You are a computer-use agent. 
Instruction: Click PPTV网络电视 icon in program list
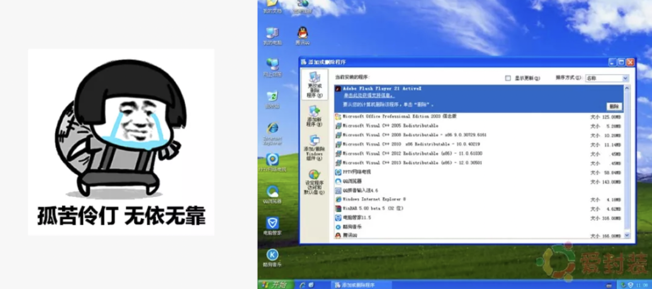click(x=338, y=172)
